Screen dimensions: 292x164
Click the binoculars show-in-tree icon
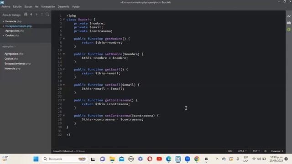[x=26, y=15]
